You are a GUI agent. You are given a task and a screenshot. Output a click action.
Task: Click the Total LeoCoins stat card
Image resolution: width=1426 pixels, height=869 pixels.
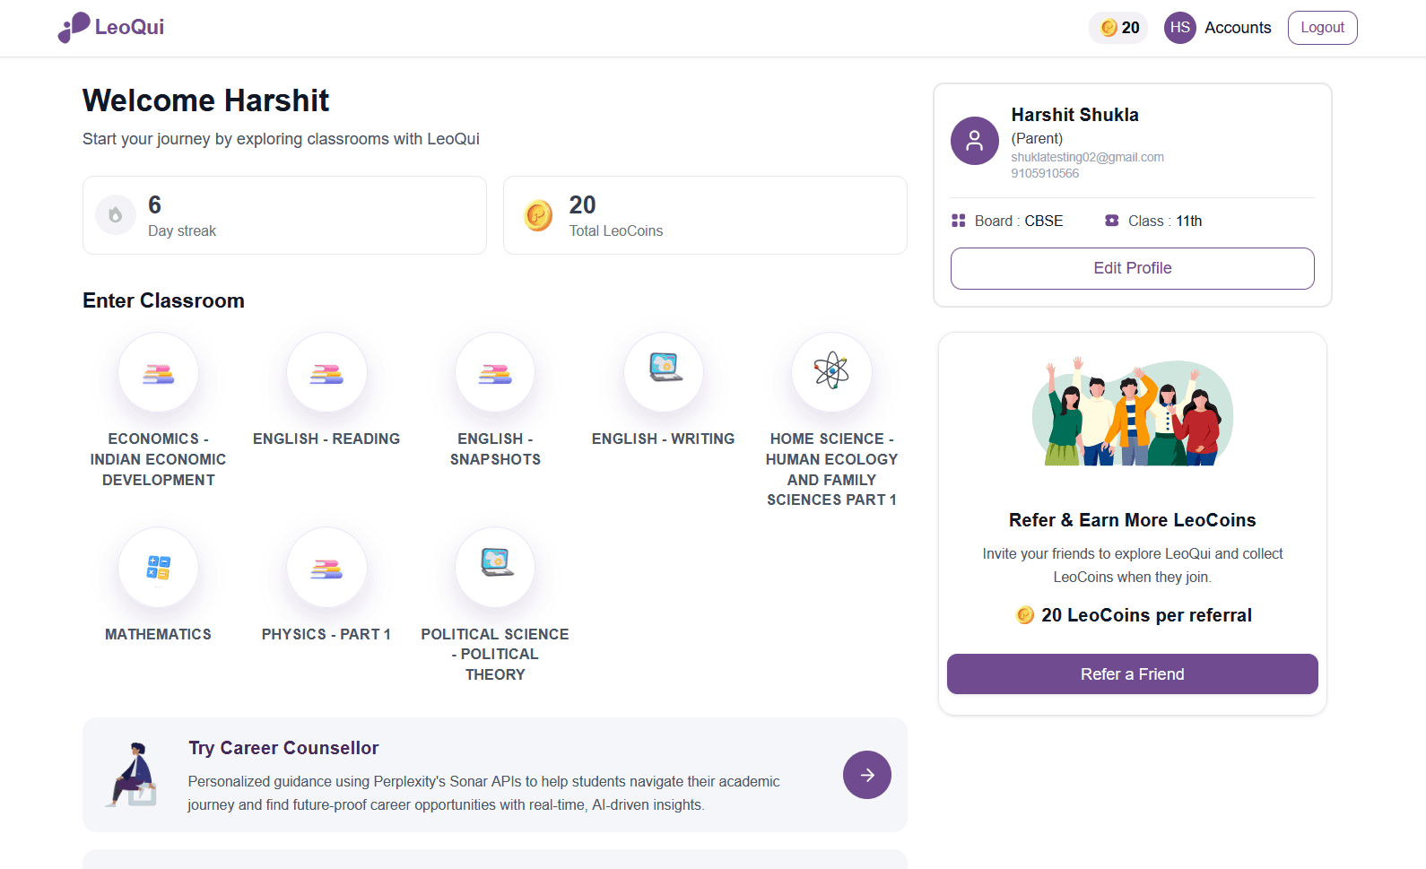(x=705, y=215)
